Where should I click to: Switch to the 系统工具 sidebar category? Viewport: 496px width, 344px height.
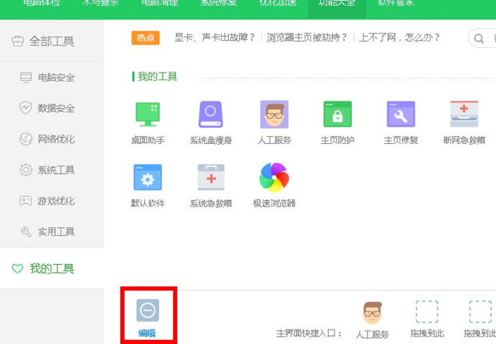56,170
